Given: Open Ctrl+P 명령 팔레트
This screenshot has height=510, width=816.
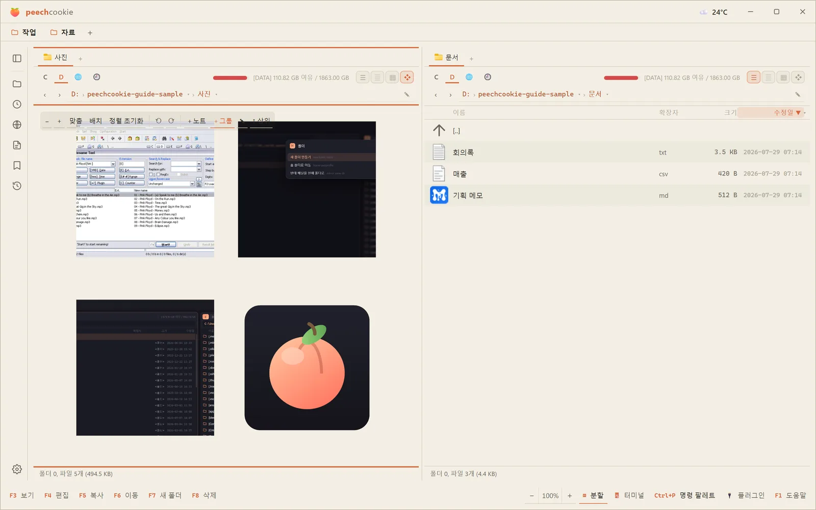Looking at the screenshot, I should click(x=684, y=495).
